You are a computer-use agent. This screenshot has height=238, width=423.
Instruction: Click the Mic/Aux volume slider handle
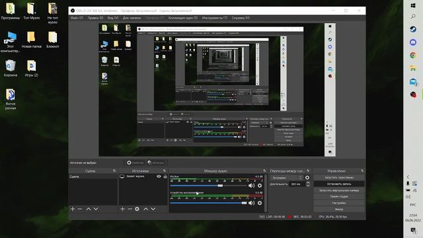(220, 186)
